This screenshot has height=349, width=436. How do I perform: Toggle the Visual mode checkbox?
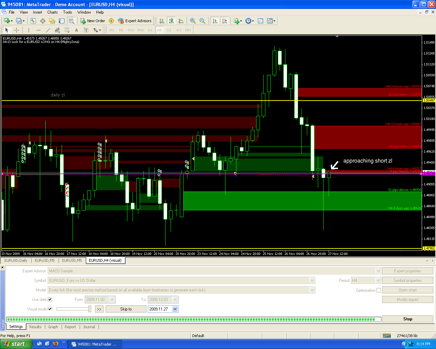pos(50,309)
